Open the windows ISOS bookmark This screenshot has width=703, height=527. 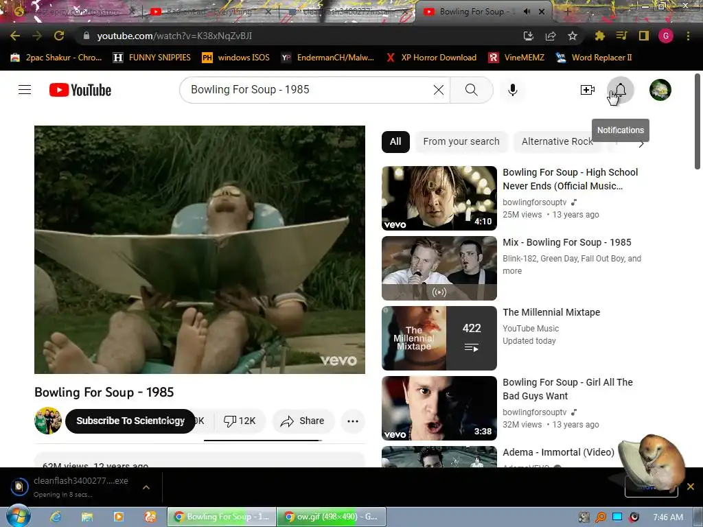236,58
